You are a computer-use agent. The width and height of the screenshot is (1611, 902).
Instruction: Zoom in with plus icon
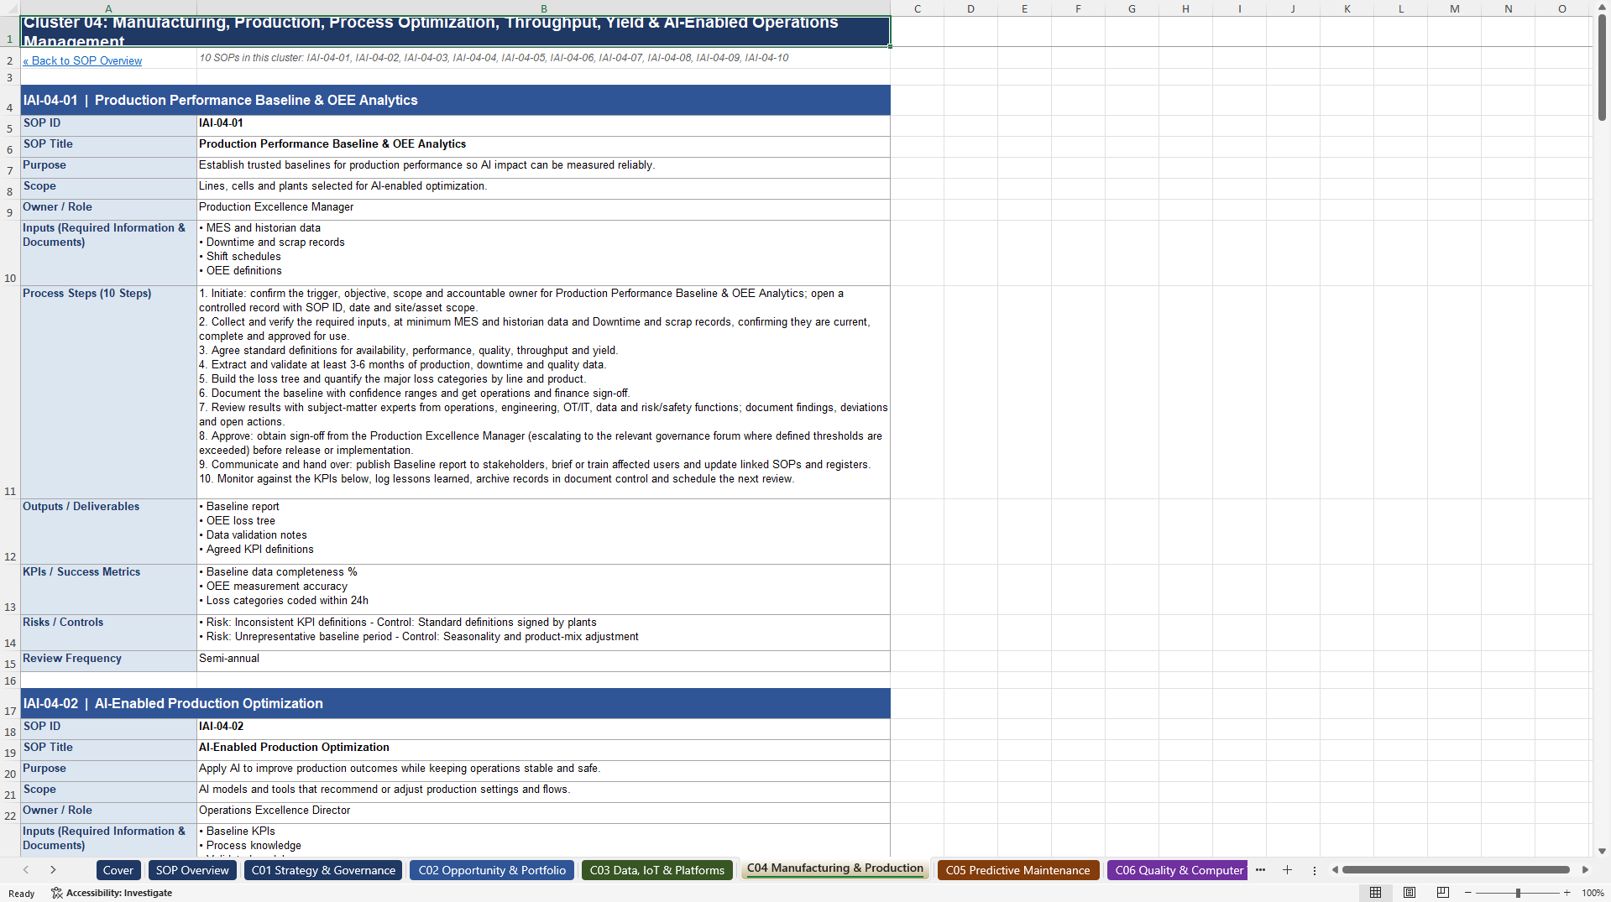click(x=1567, y=893)
